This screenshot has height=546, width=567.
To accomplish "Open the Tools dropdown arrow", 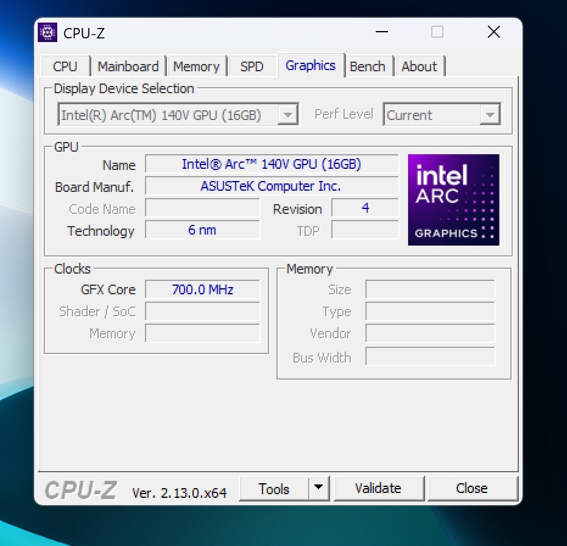I will click(x=318, y=489).
